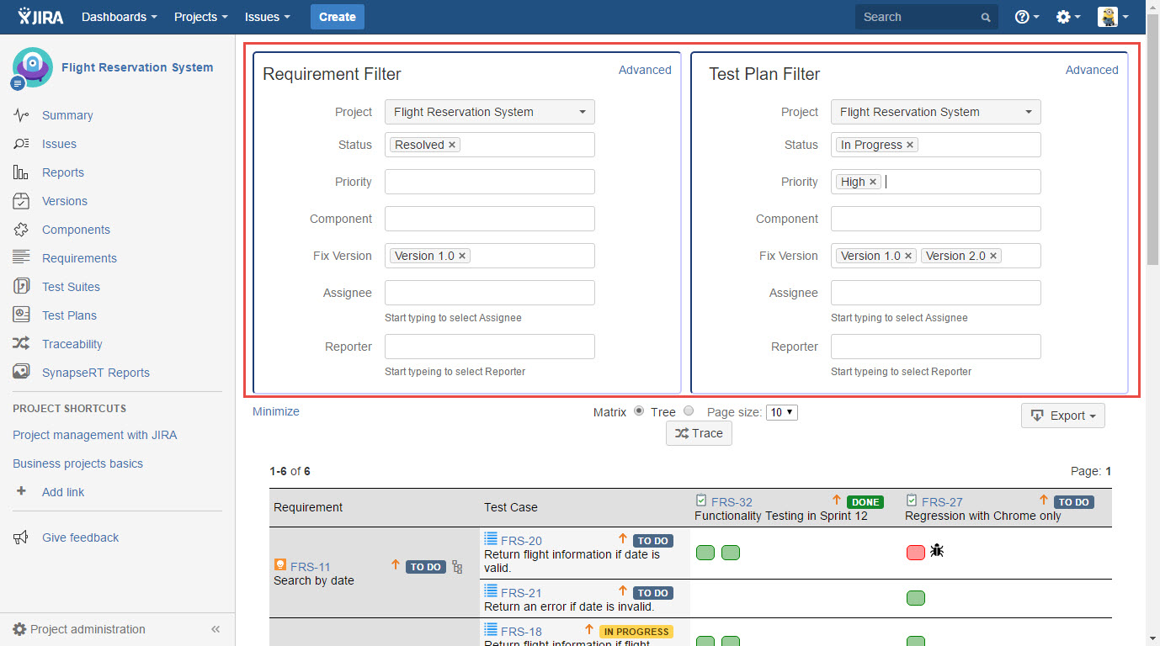
Task: Click the Reports sidebar icon
Action: [21, 172]
